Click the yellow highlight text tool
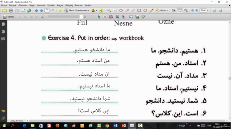This screenshot has height=129, width=231. click(101, 10)
